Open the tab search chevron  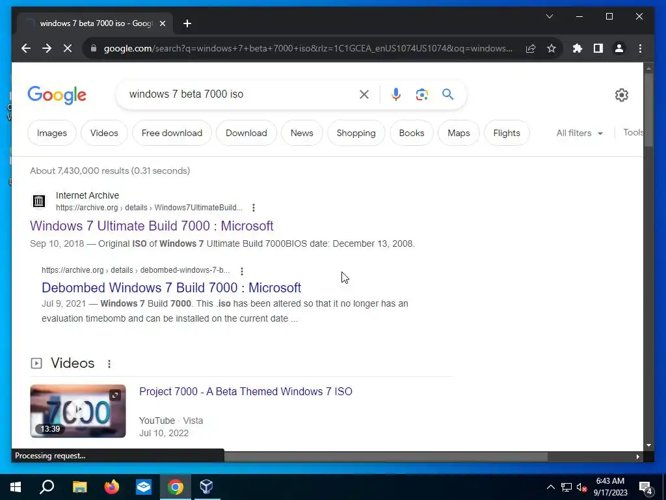pos(550,16)
